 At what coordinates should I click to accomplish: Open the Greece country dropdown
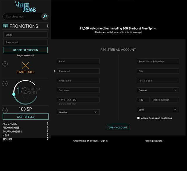point(158,90)
